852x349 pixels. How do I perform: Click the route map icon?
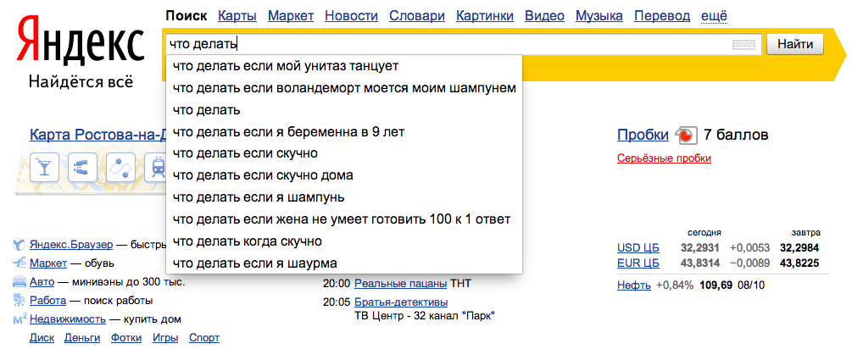pyautogui.click(x=120, y=166)
